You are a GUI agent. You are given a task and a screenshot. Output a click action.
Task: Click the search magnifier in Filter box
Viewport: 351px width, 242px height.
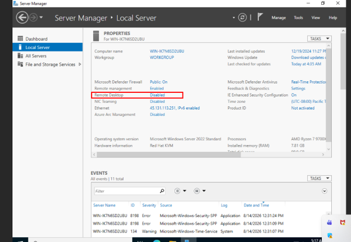162,191
